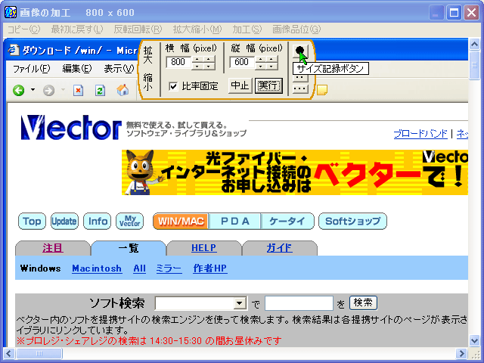This screenshot has height=363, width=484.
Task: Toggle the 比率固定 aspect ratio checkbox
Action: tap(173, 86)
